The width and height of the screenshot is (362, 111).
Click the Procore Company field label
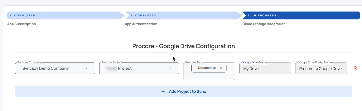point(30,62)
